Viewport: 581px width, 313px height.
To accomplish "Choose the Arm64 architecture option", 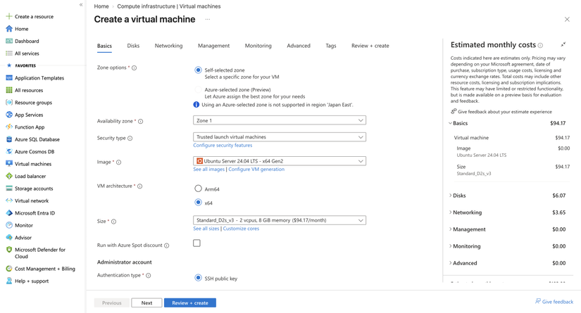I will point(198,189).
